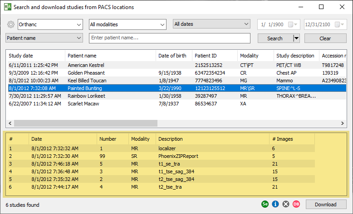This screenshot has width=353, height=214.
Task: Click the gray X cancel icon
Action: pyautogui.click(x=285, y=204)
